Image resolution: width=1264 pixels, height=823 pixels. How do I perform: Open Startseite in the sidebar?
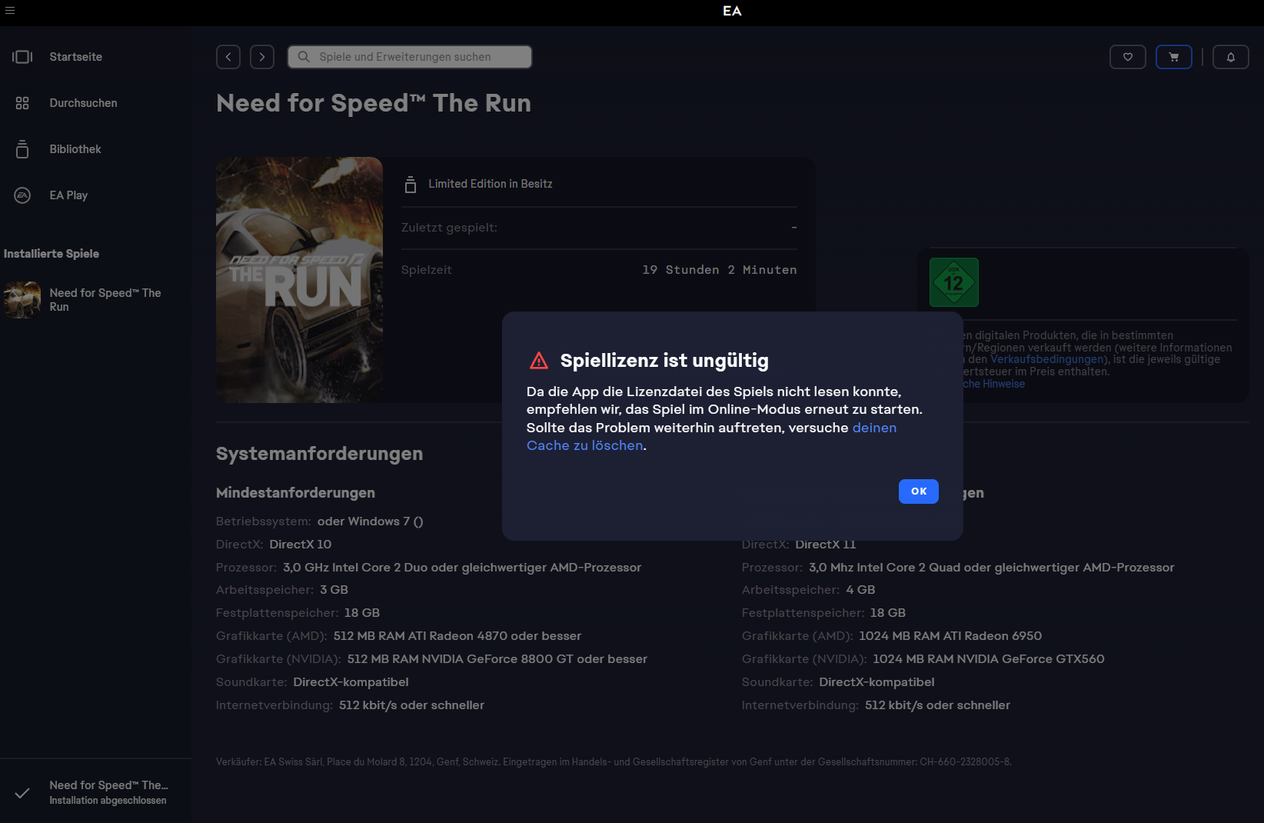point(76,57)
